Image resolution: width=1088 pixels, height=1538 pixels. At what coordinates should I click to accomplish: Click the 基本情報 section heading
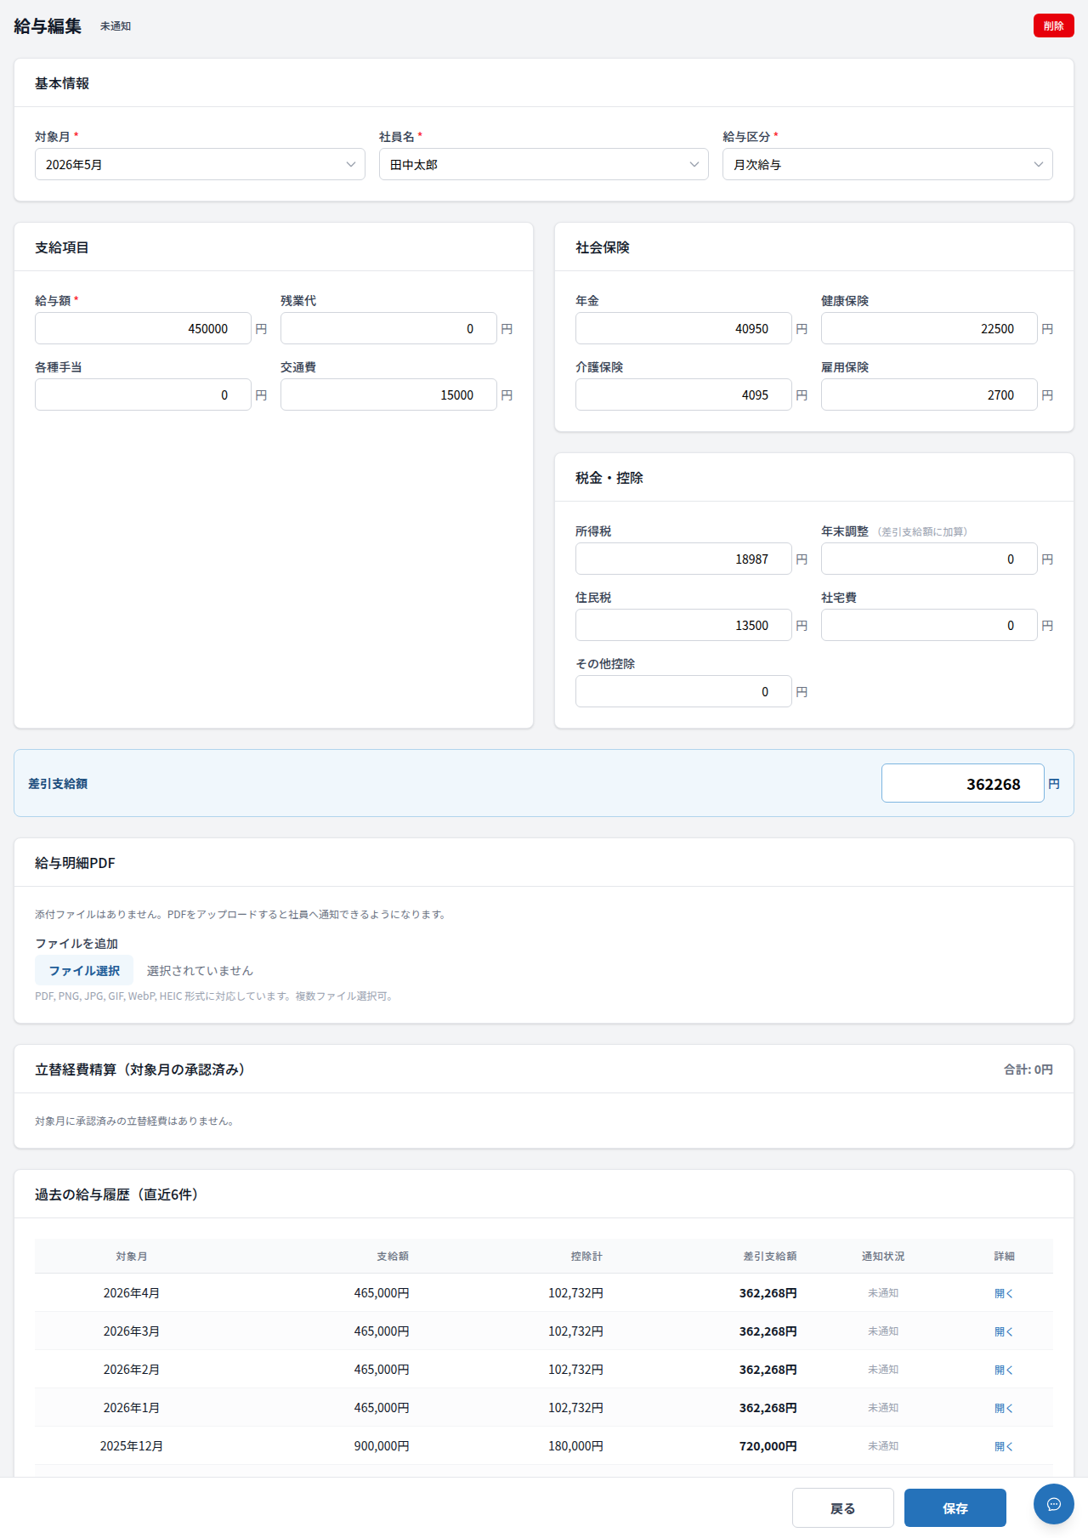coord(62,83)
